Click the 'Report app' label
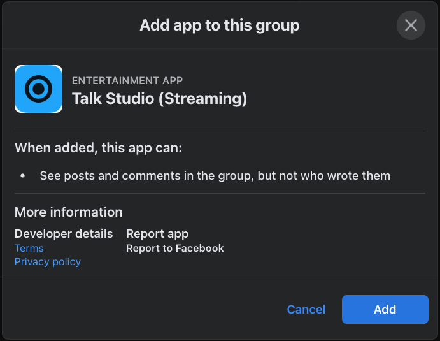Image resolution: width=440 pixels, height=341 pixels. [x=157, y=234]
